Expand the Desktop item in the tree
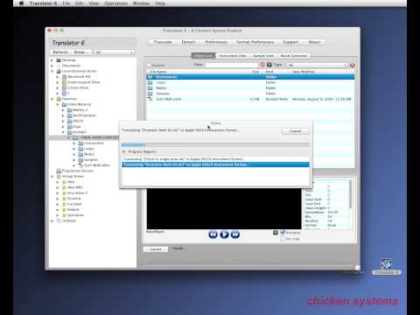Image resolution: width=420 pixels, height=315 pixels. click(x=52, y=60)
